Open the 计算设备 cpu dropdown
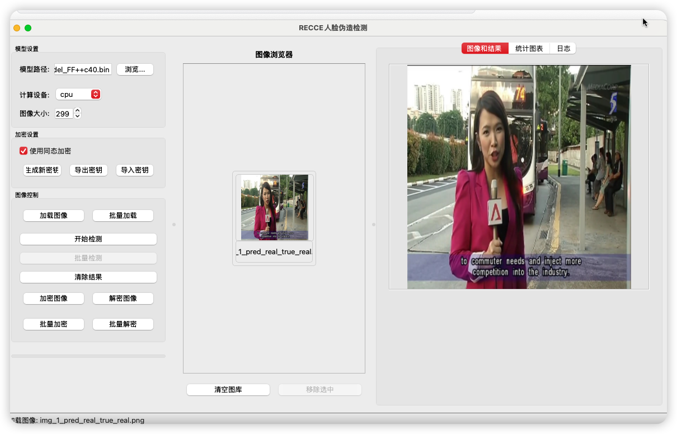 pyautogui.click(x=78, y=95)
